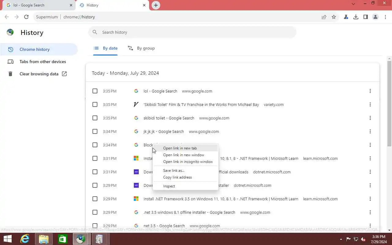
Task: Open the browser three-dot menu
Action: tap(385, 17)
